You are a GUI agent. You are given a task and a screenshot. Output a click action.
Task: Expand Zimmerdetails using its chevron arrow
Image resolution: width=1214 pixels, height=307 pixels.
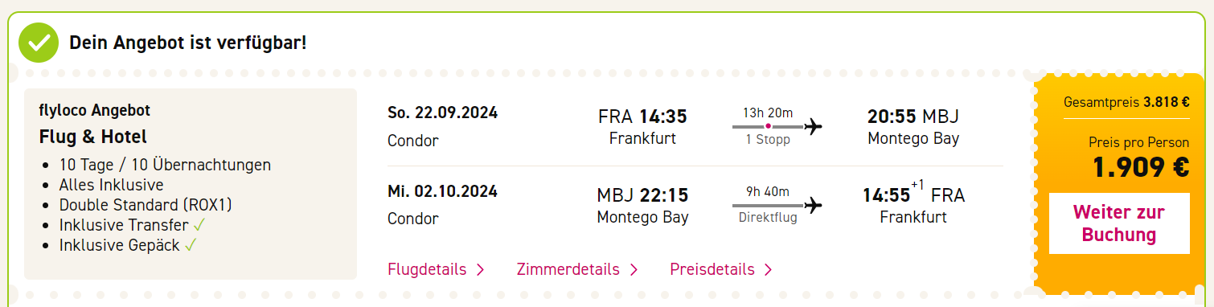click(x=634, y=270)
